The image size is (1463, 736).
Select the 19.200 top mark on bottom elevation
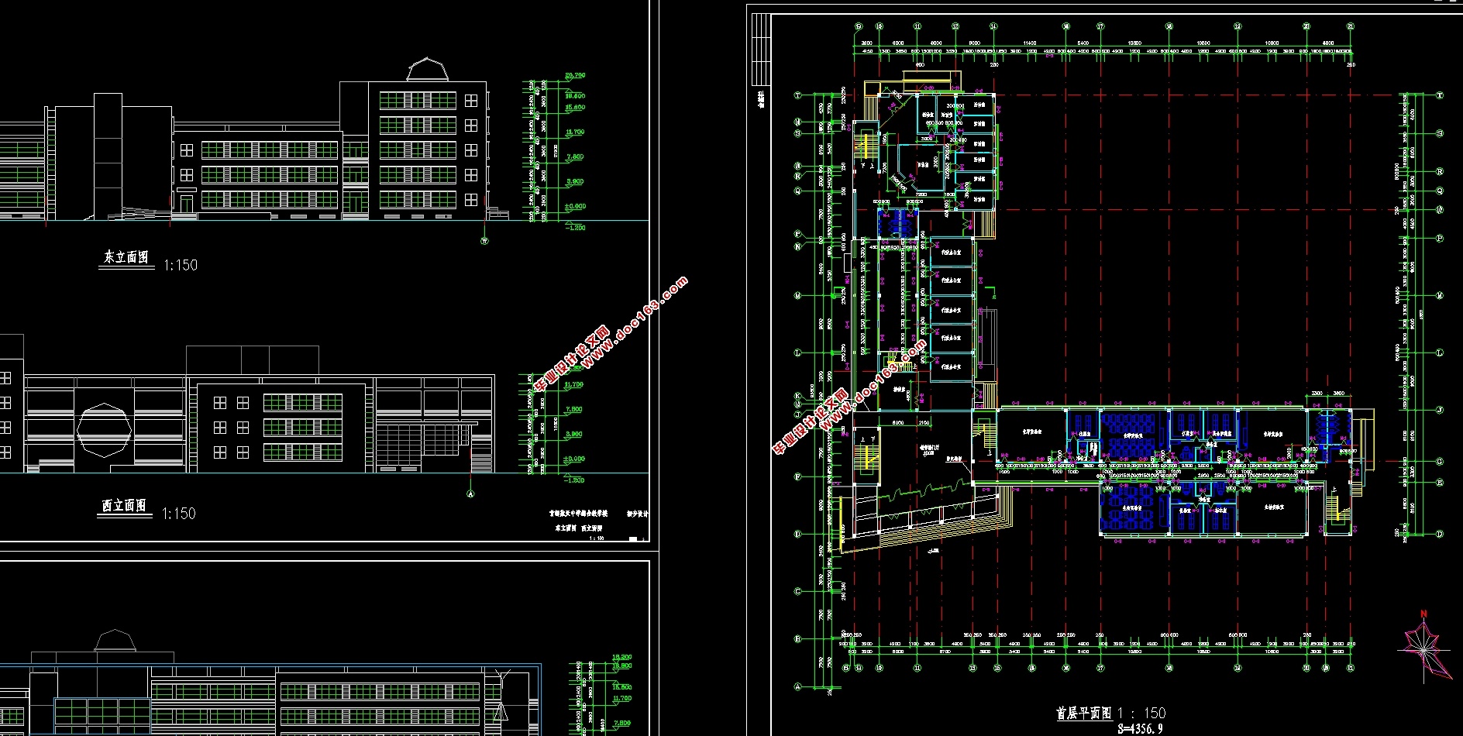pyautogui.click(x=622, y=657)
